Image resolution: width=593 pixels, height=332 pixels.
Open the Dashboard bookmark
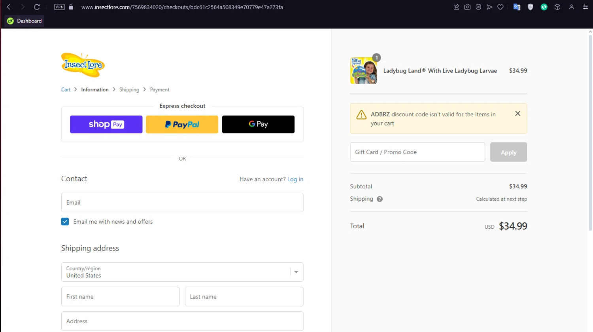25,21
